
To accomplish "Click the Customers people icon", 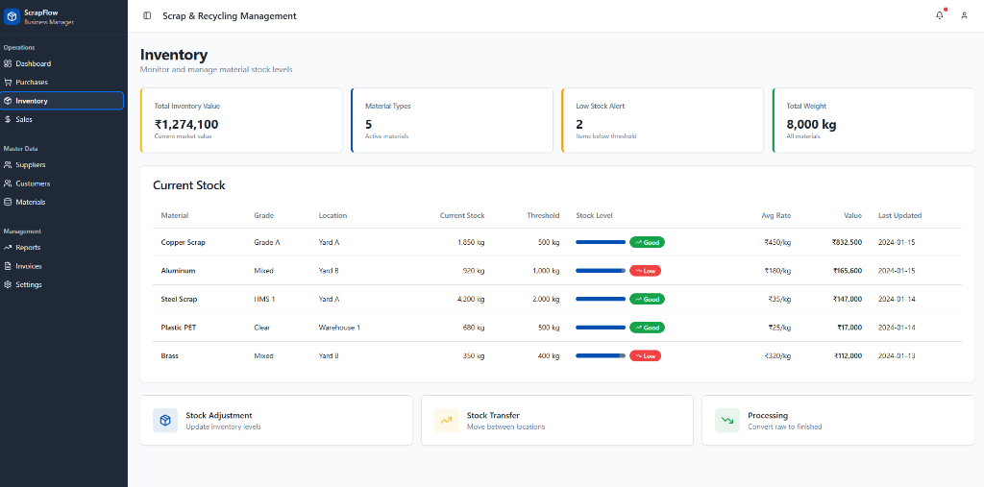I will (x=8, y=183).
